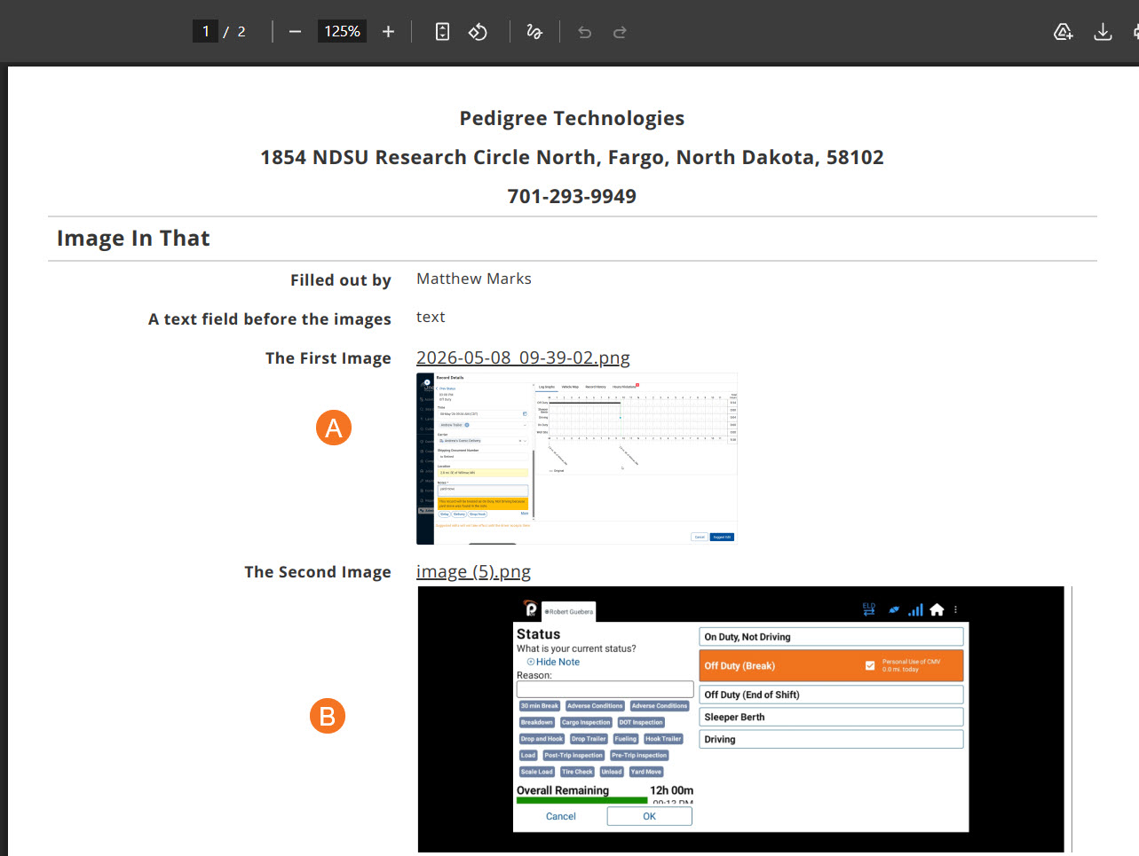Select Sleeper Berth status
This screenshot has height=856, width=1139.
(x=831, y=717)
